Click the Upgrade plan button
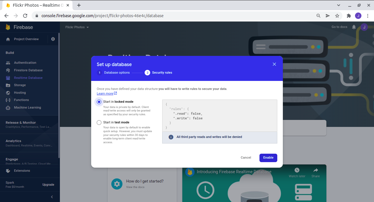The image size is (374, 202). [x=48, y=185]
